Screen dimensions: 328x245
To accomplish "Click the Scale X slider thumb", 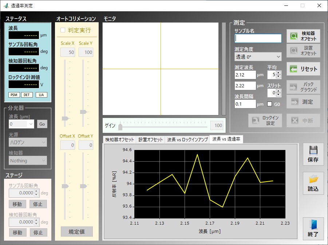I will [x=65, y=118].
